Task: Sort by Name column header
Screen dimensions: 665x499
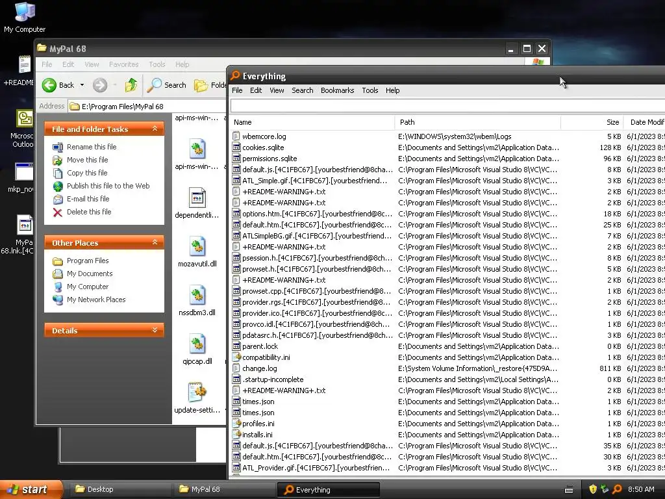Action: pos(312,122)
